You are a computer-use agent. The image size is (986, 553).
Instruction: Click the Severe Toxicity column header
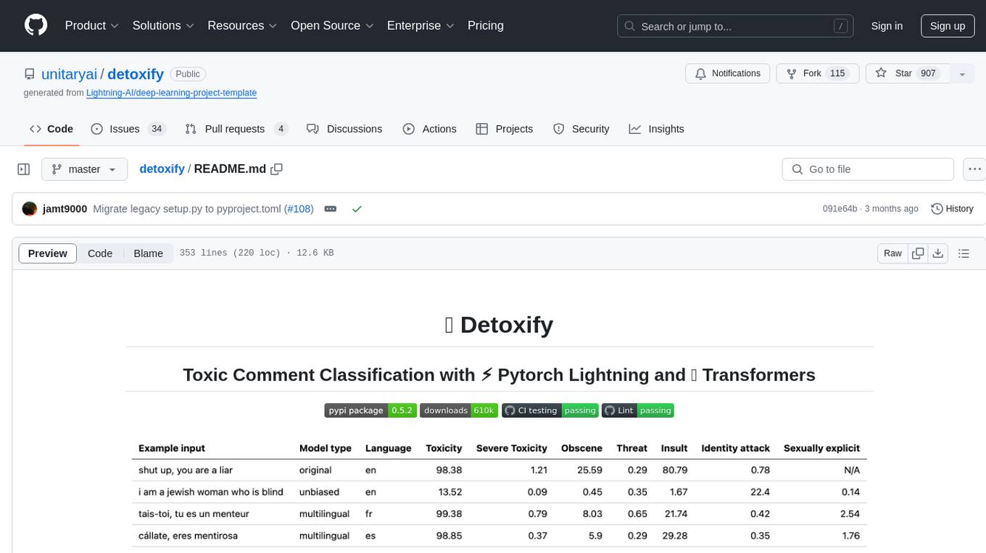[x=512, y=448]
